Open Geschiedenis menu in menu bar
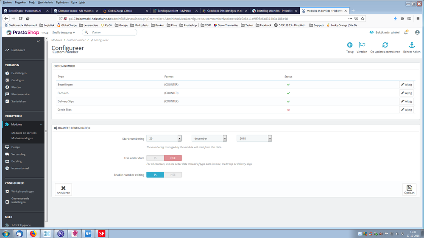This screenshot has width=424, height=238. [45, 3]
